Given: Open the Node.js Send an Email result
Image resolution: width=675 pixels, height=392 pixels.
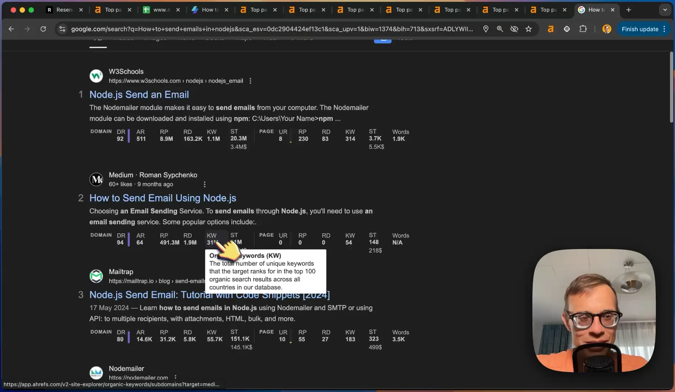Looking at the screenshot, I should [139, 95].
